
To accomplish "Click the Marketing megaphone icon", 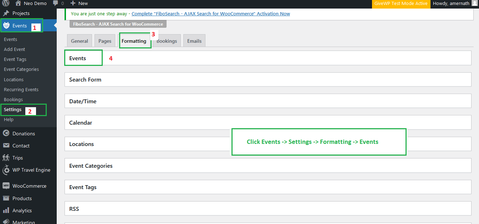I will pyautogui.click(x=6, y=222).
